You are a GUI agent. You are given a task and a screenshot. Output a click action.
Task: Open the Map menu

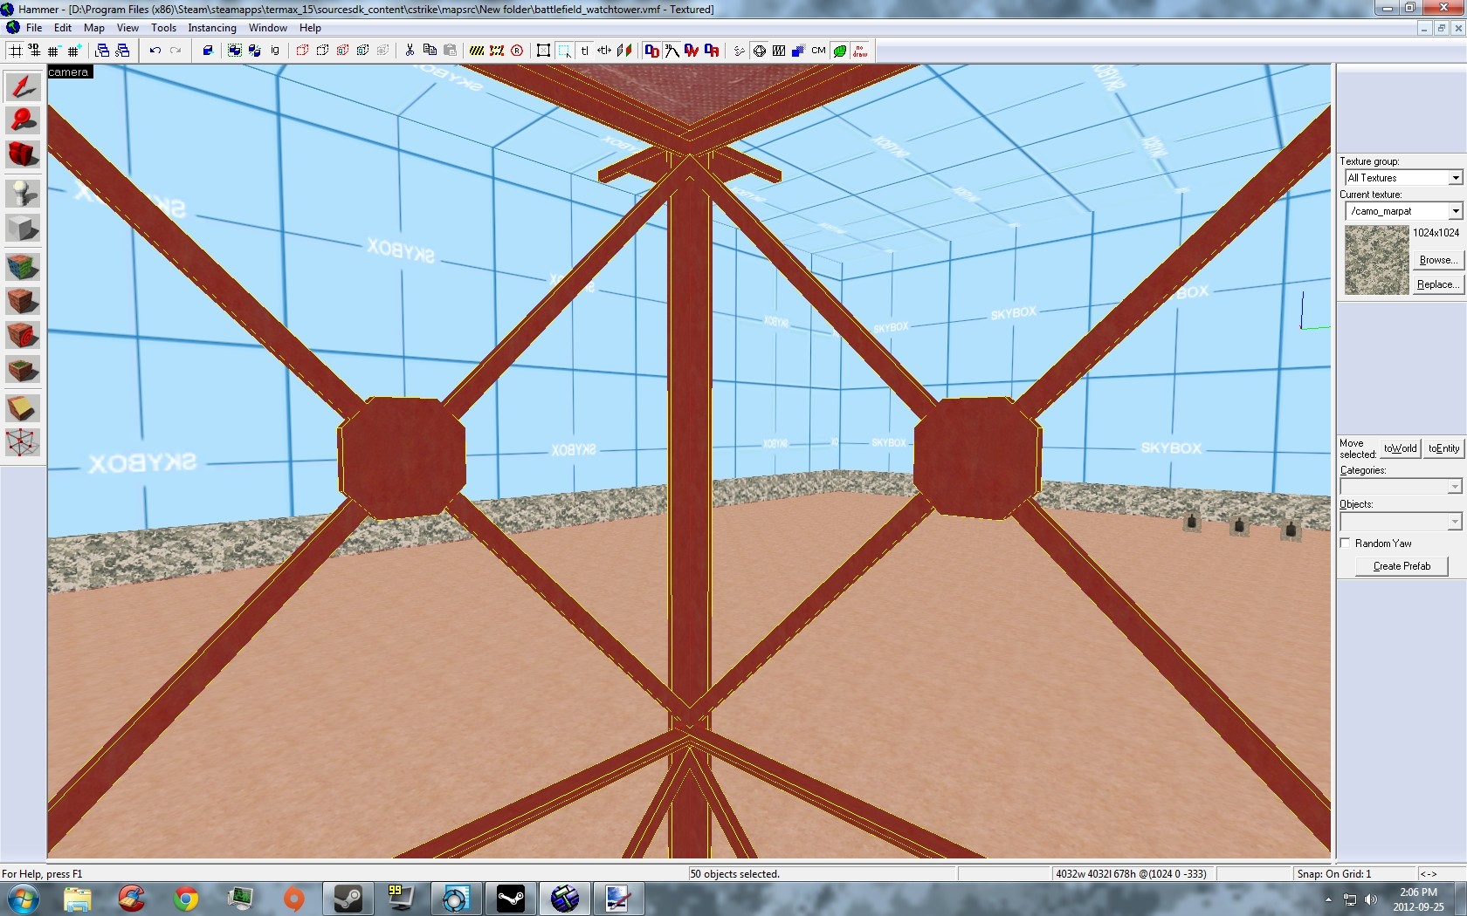93,28
